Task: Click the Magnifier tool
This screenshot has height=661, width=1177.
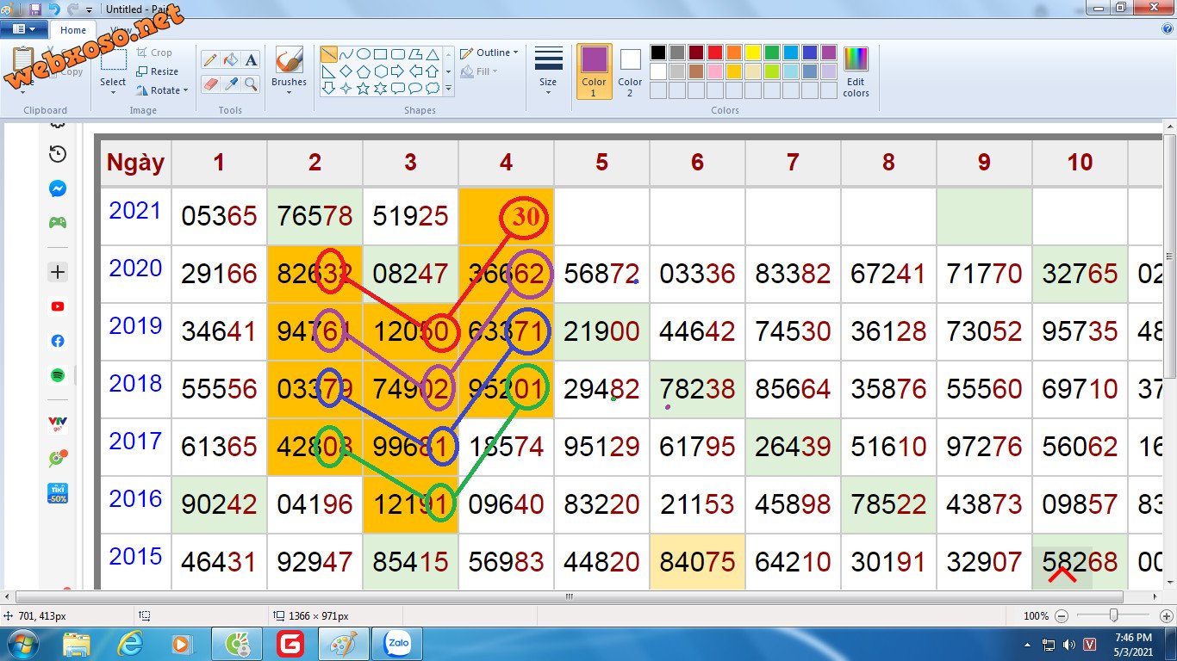Action: [x=251, y=83]
